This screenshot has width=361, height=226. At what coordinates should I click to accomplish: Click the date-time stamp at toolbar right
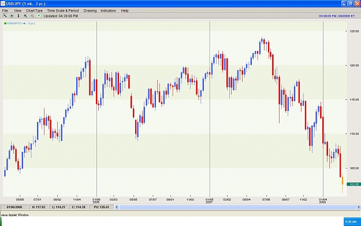click(x=337, y=16)
